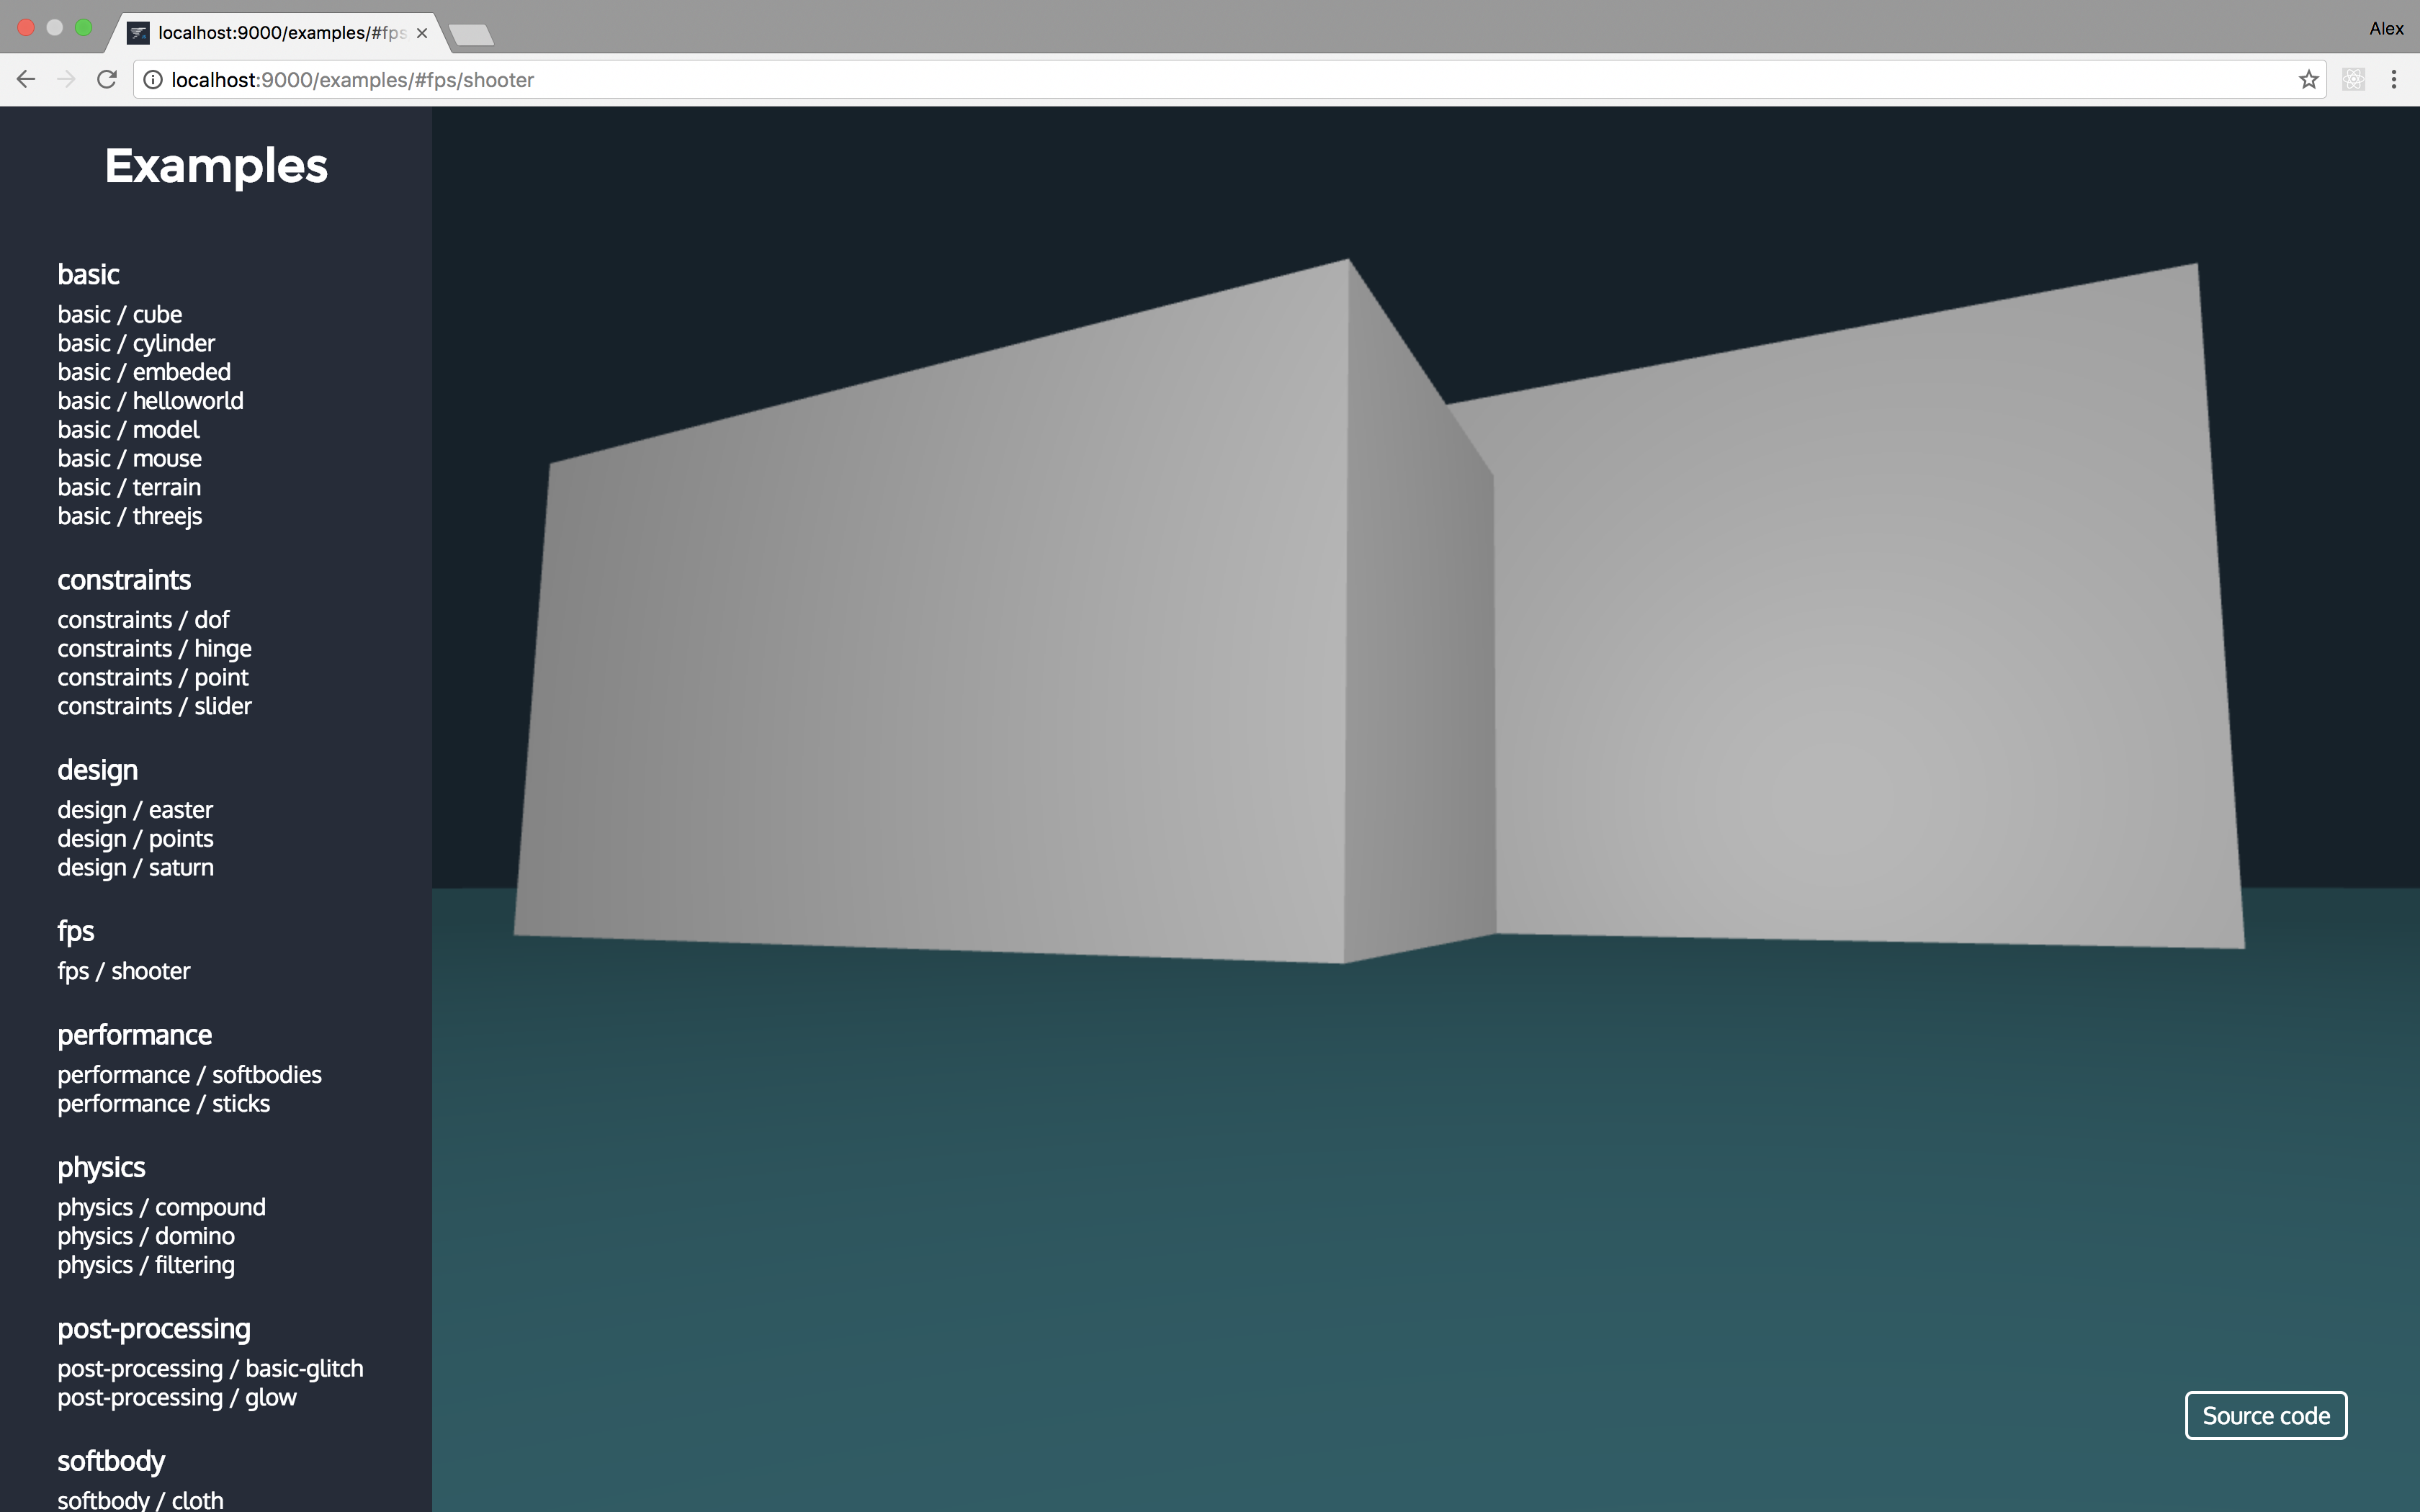This screenshot has height=1512, width=2420.
Task: Open the Source code button
Action: coord(2265,1415)
